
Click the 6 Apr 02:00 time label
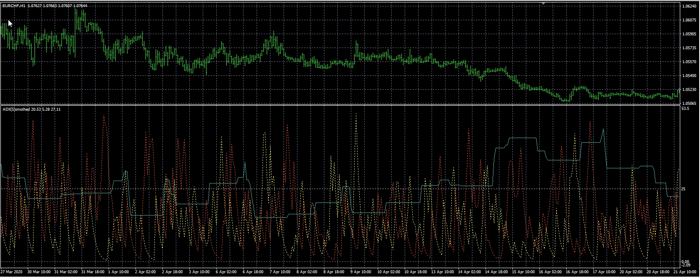(227, 272)
